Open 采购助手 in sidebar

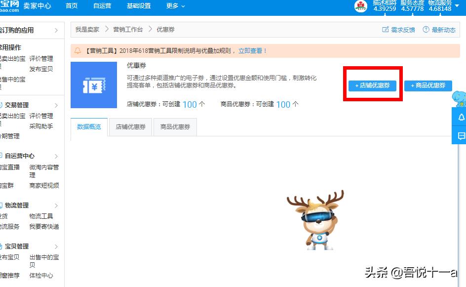[41, 126]
